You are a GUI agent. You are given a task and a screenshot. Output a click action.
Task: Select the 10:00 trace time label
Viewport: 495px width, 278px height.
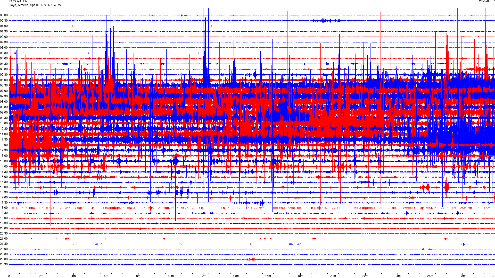(x=4, y=123)
